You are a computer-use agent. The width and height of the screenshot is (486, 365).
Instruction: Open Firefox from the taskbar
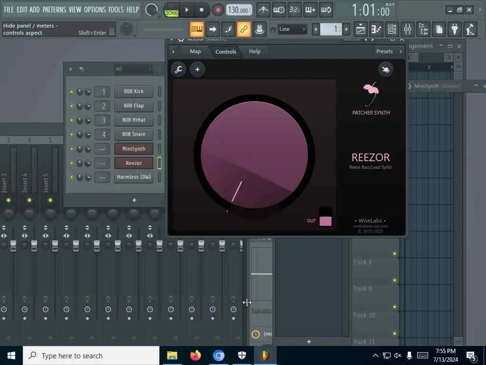(x=195, y=355)
